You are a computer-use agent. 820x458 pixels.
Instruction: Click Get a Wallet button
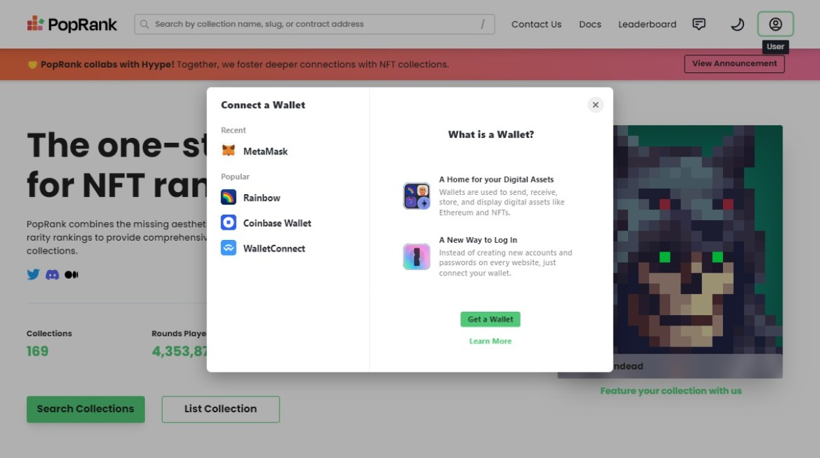[x=490, y=319]
